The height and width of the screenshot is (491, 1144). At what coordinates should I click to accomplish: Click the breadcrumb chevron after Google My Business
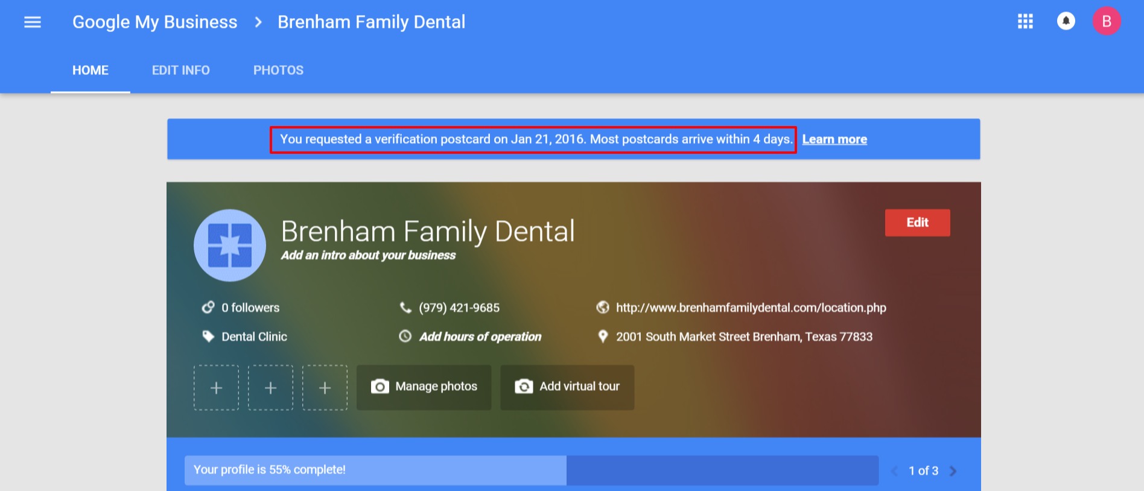point(258,22)
